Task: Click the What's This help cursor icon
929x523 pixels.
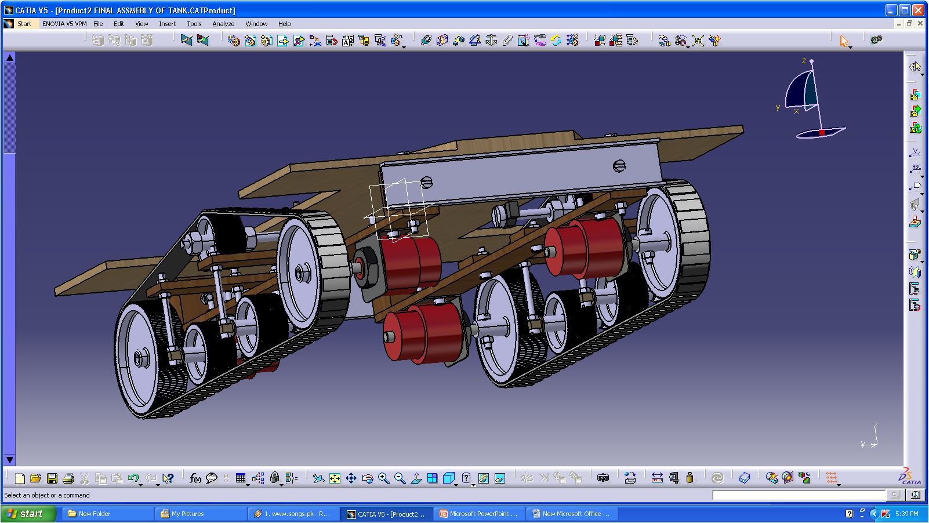Action: tap(168, 478)
